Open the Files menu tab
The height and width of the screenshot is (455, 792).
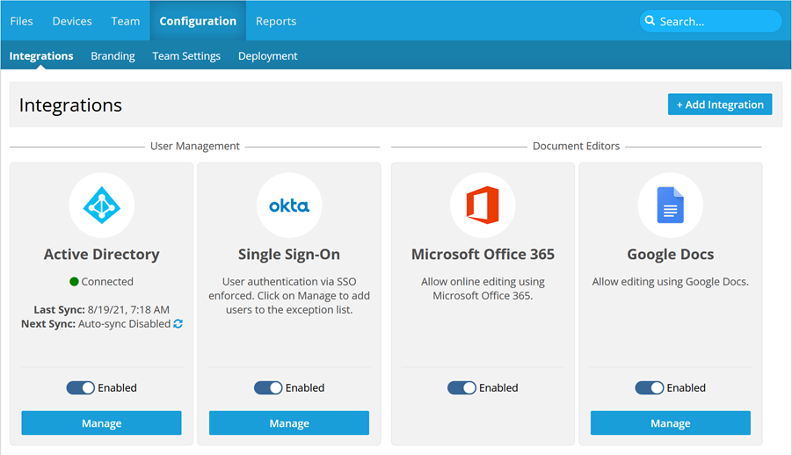click(x=21, y=21)
